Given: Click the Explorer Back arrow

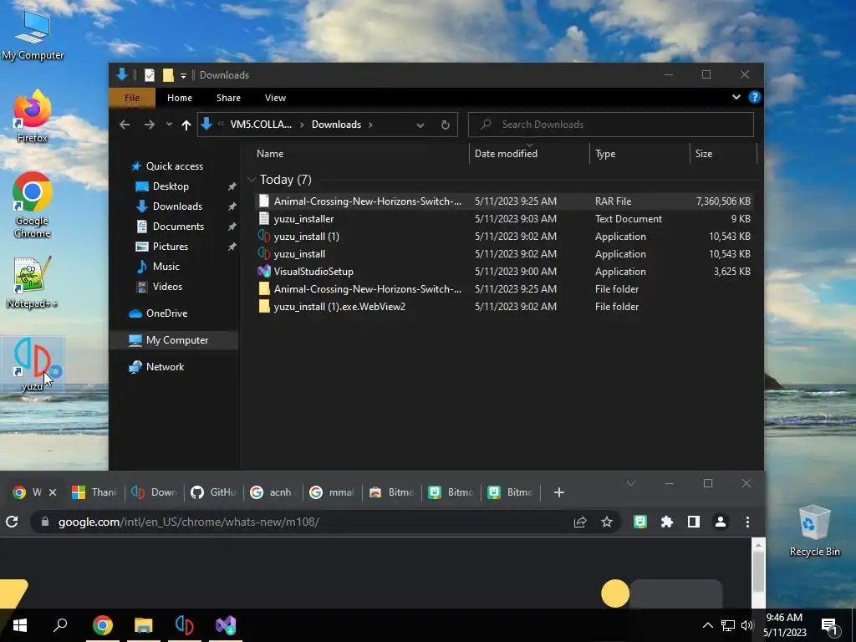Looking at the screenshot, I should pos(125,125).
